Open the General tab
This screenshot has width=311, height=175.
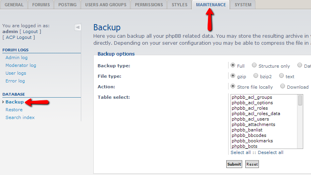point(14,5)
